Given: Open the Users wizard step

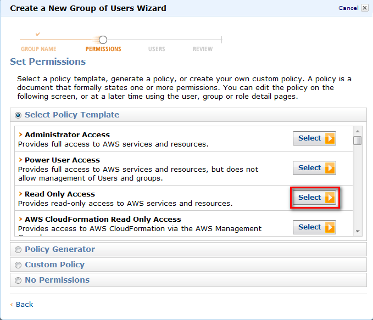Looking at the screenshot, I should (157, 49).
